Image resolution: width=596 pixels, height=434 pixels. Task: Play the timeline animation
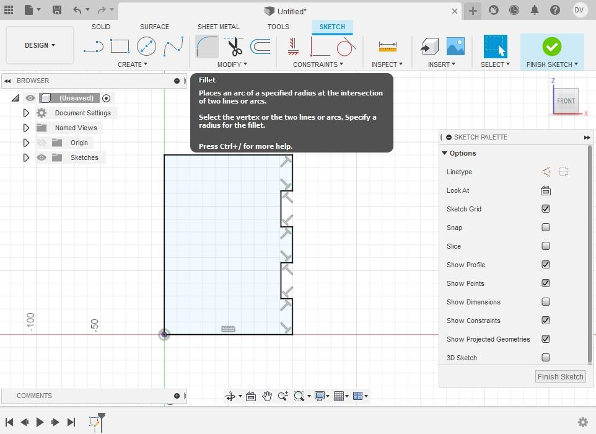pyautogui.click(x=40, y=422)
